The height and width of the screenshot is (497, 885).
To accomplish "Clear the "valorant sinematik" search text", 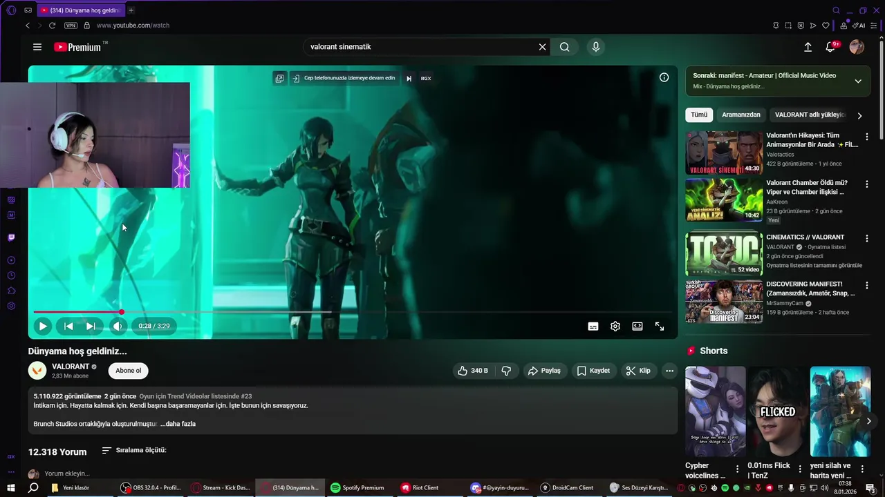I will 542,47.
